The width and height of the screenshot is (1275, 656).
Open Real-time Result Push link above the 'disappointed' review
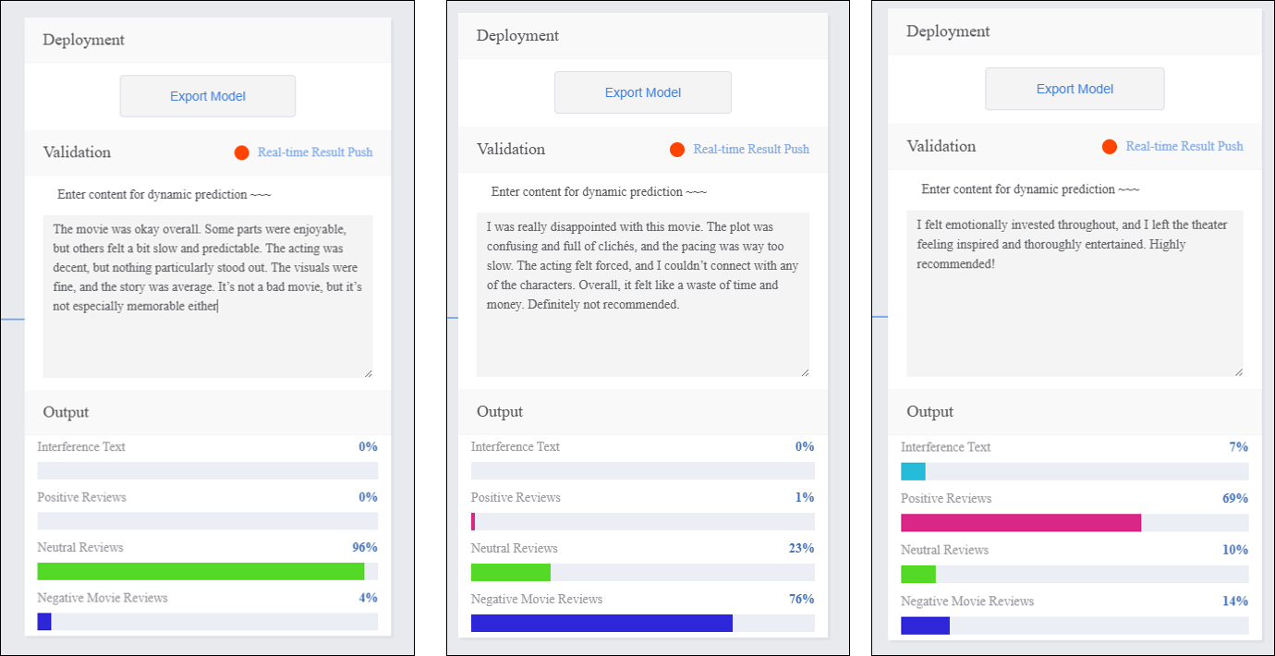click(751, 150)
